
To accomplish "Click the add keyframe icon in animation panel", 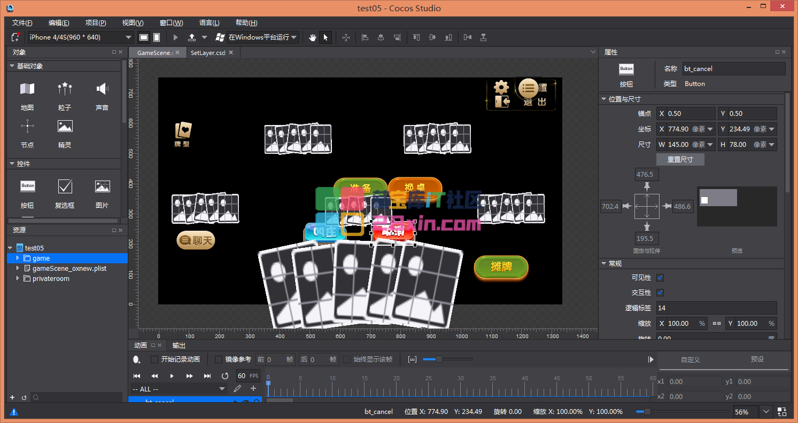I will pos(137,359).
